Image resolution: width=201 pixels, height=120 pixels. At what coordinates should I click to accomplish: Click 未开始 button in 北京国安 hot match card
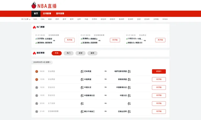[x=69, y=40]
